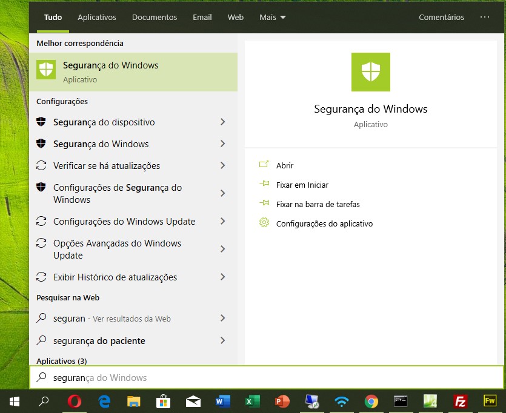Click gear icon for Configurações do aplicativo
The height and width of the screenshot is (413, 506).
[264, 222]
